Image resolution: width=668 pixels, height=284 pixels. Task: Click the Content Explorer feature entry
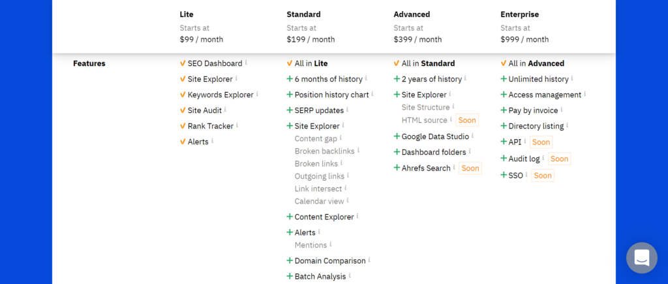tap(324, 217)
